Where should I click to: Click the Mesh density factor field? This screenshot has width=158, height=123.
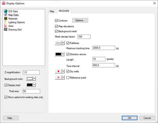[x=84, y=37]
